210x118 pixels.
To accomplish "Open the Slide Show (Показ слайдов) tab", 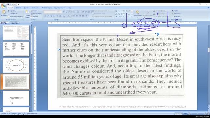I will click(x=47, y=8).
